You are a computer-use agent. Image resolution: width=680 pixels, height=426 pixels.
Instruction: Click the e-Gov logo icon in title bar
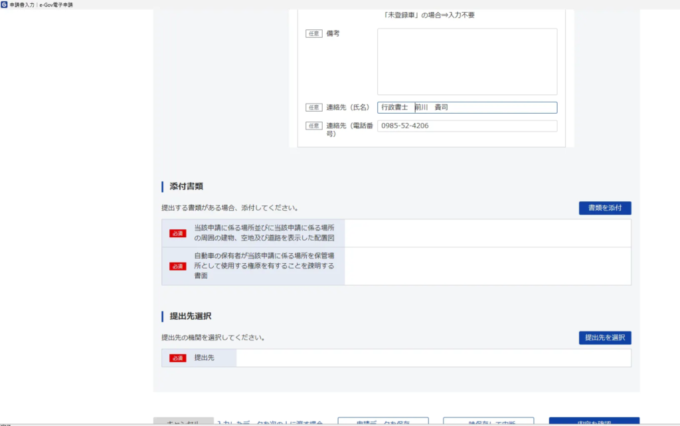5,5
